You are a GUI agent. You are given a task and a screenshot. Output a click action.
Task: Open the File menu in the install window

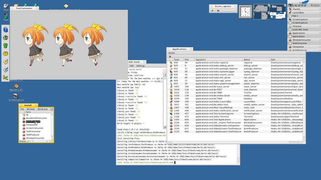pyautogui.click(x=22, y=109)
